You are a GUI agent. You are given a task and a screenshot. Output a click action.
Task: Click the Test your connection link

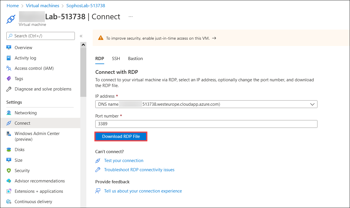coord(124,161)
